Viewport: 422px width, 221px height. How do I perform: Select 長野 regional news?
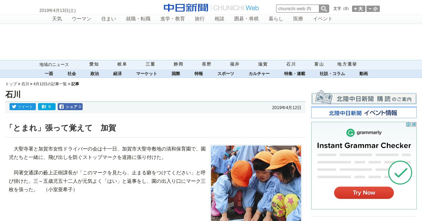[206, 65]
